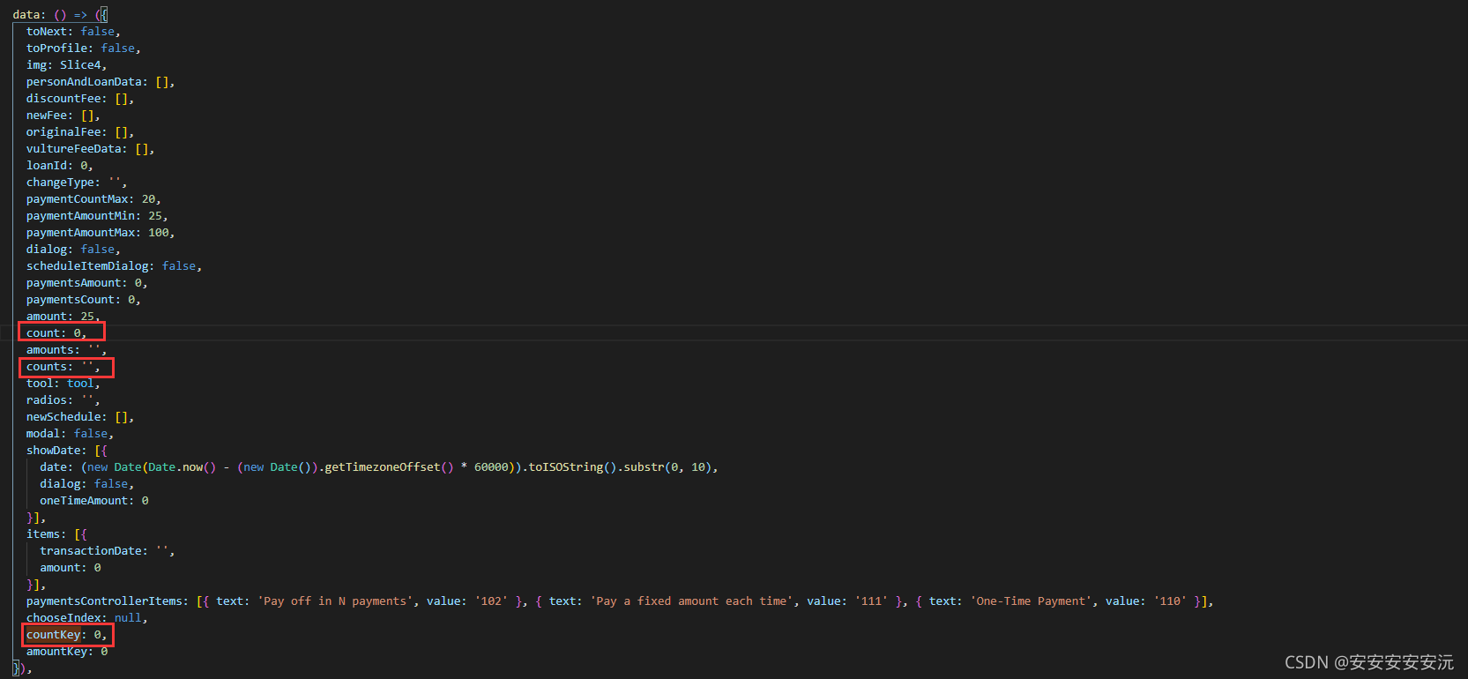Click the 'vultureFeeData: []' line
This screenshot has width=1468, height=679.
click(90, 149)
